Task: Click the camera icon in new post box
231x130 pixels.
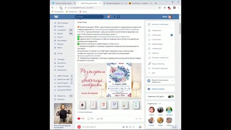Action: tap(123, 127)
